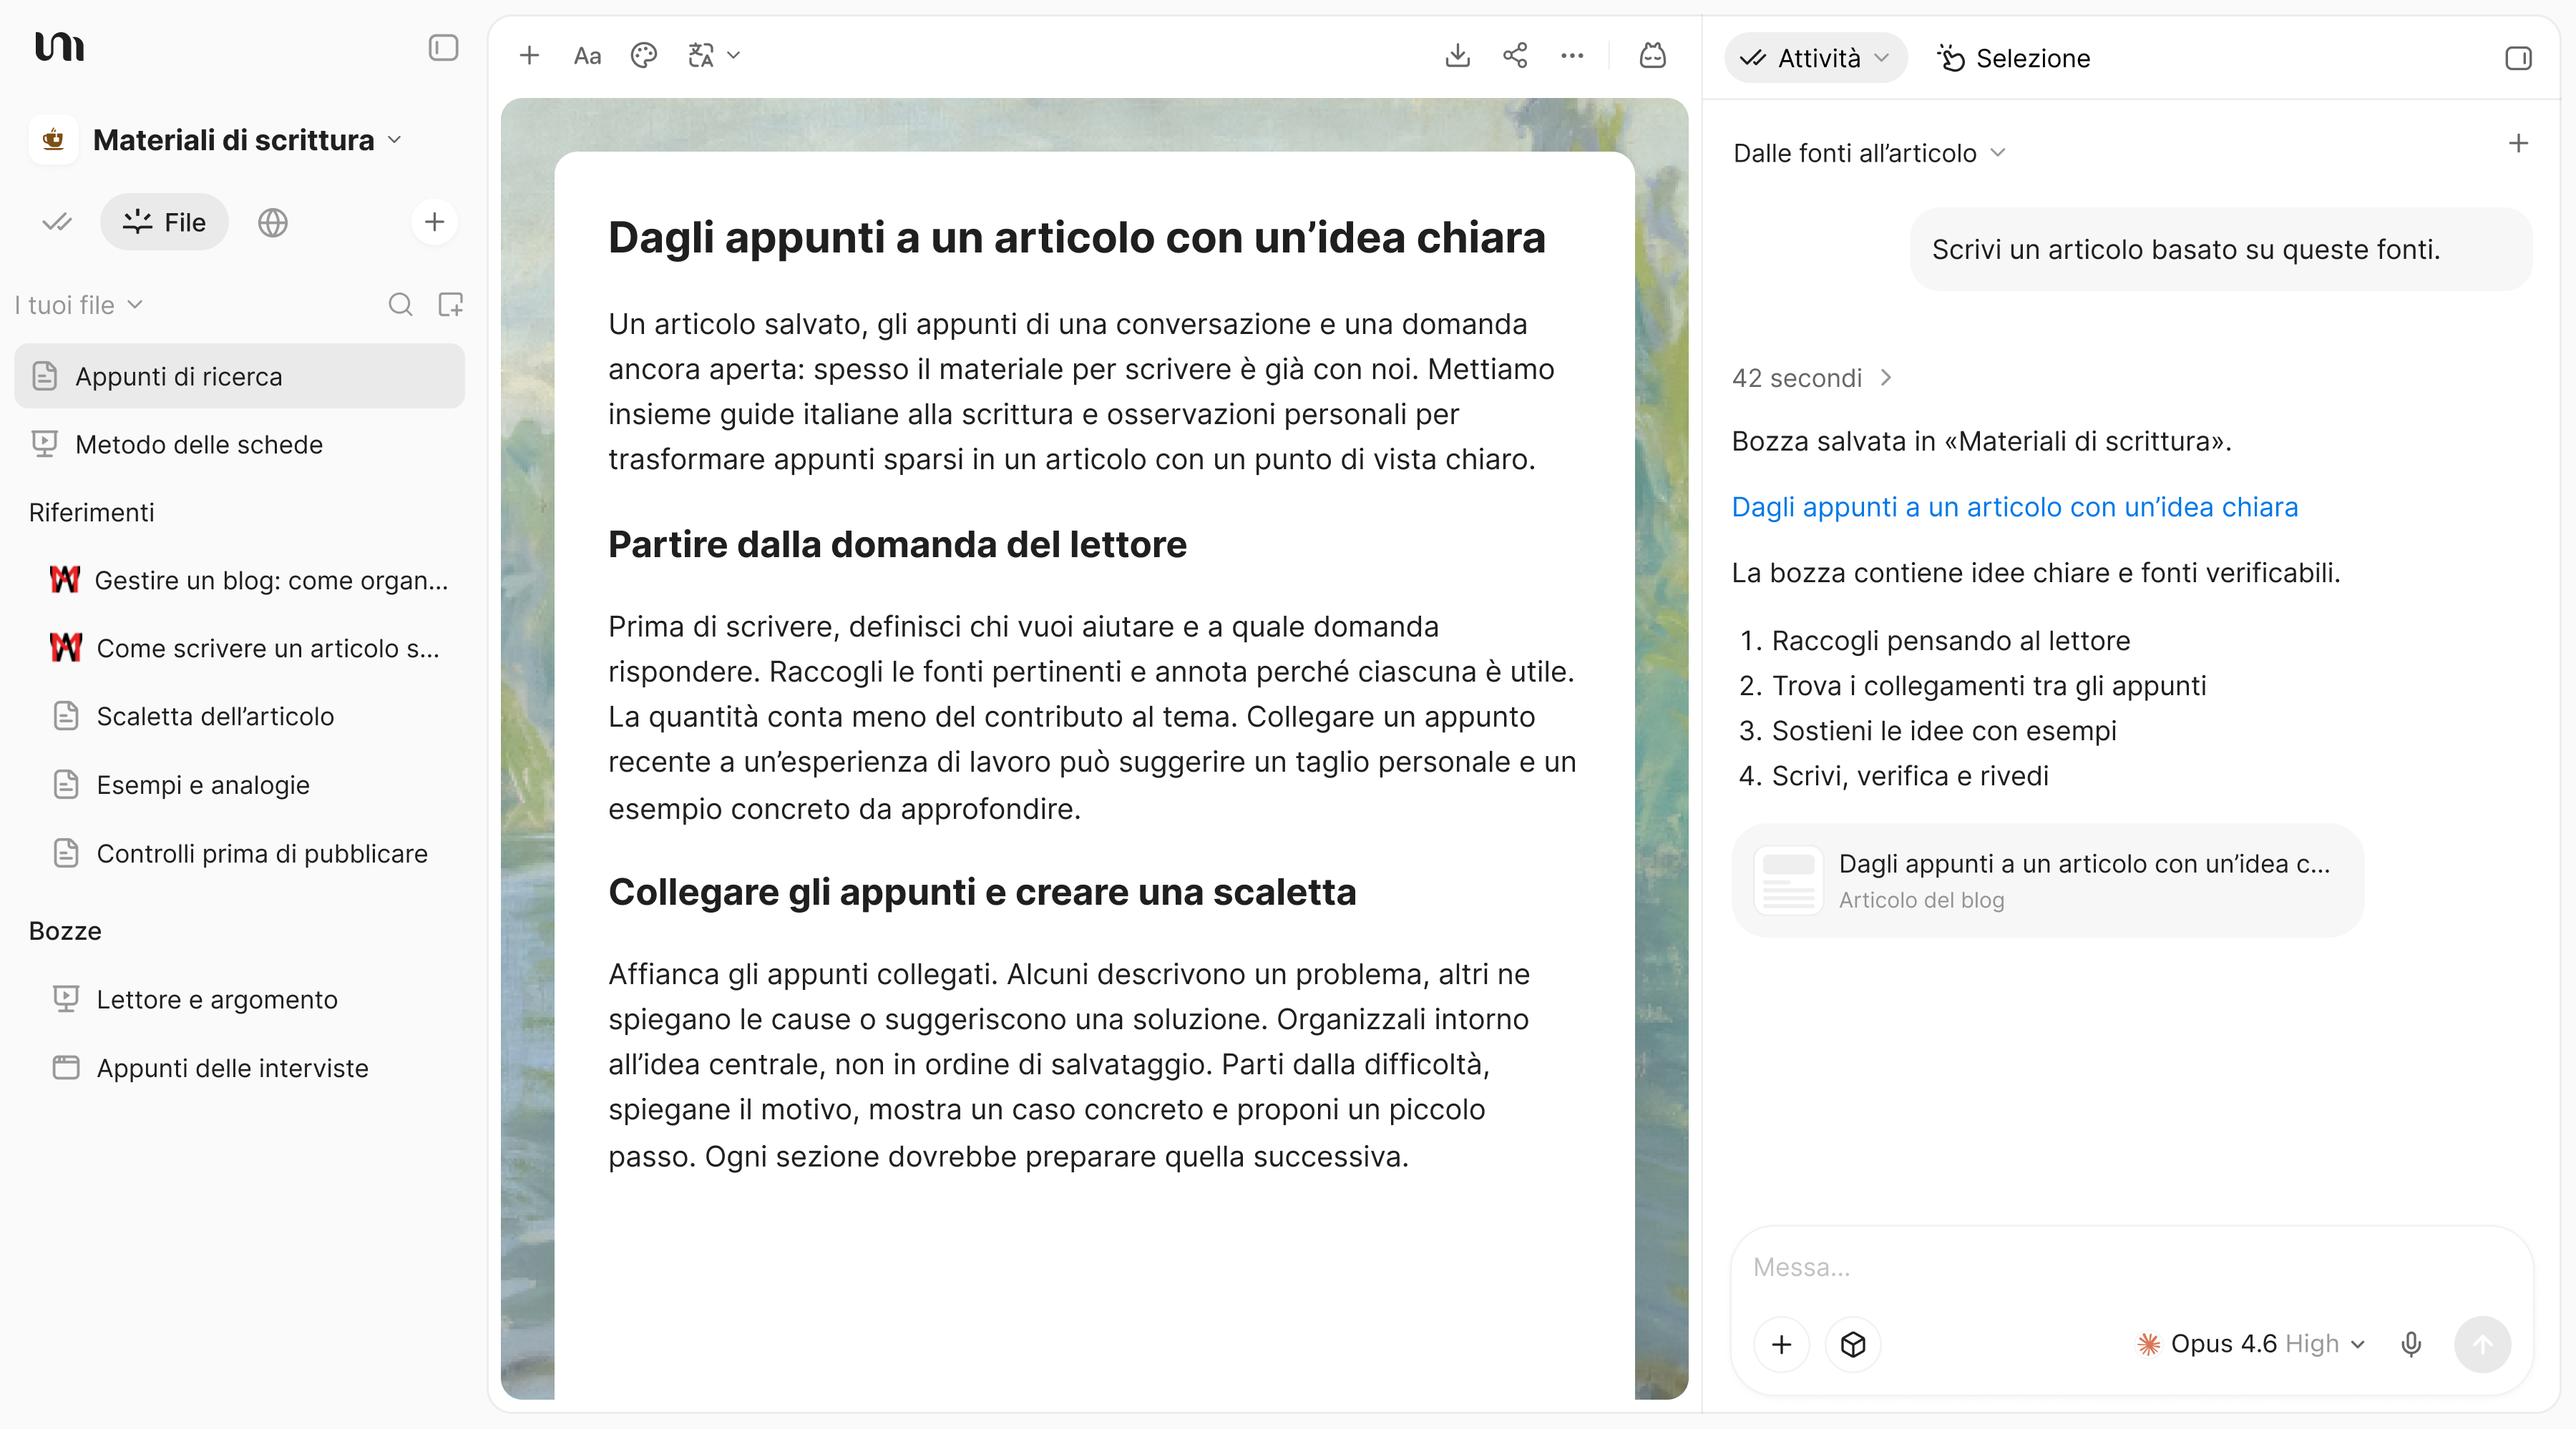Activate the microphone voice input
This screenshot has height=1429, width=2576.
2411,1344
